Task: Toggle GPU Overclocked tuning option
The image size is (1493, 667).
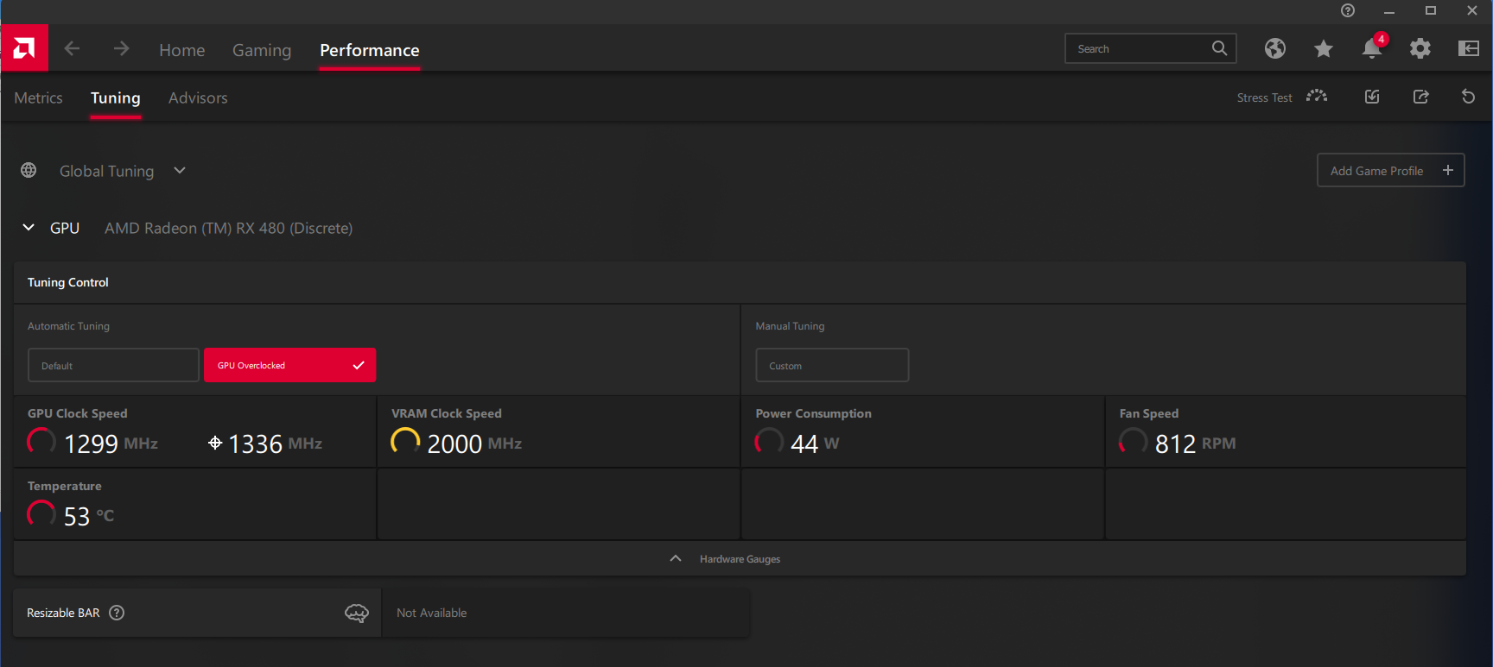Action: click(x=289, y=365)
